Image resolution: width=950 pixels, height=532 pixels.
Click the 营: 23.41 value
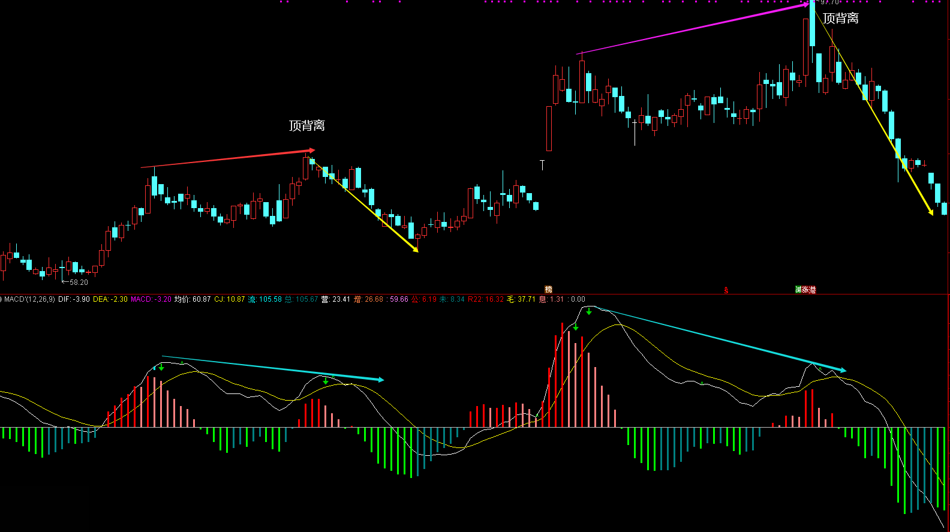coord(336,299)
